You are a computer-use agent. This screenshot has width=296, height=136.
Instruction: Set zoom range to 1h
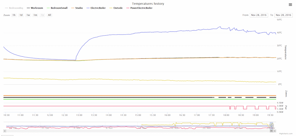tap(14, 15)
